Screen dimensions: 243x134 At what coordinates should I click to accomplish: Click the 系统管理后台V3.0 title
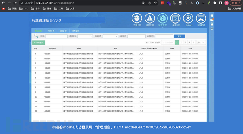click(46, 20)
